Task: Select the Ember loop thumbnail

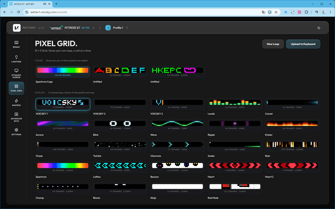Action: coord(292,125)
